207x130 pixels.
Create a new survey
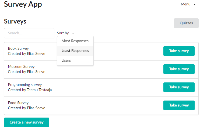click(x=27, y=122)
